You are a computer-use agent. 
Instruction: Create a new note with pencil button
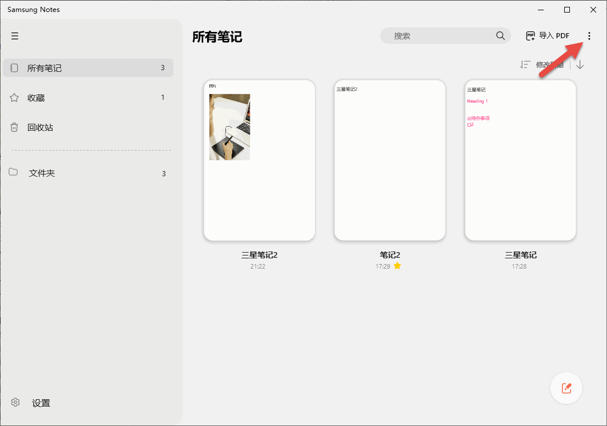click(566, 388)
